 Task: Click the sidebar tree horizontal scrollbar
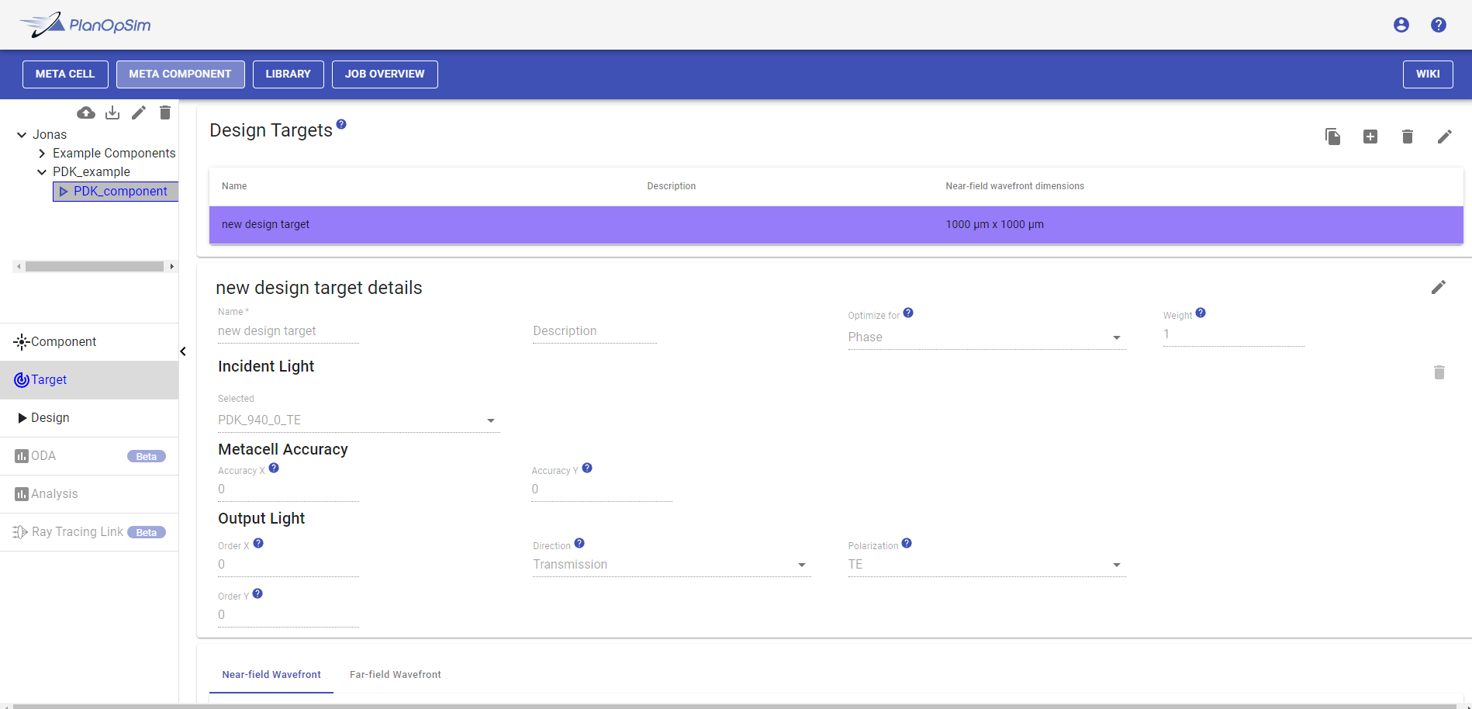pos(94,267)
